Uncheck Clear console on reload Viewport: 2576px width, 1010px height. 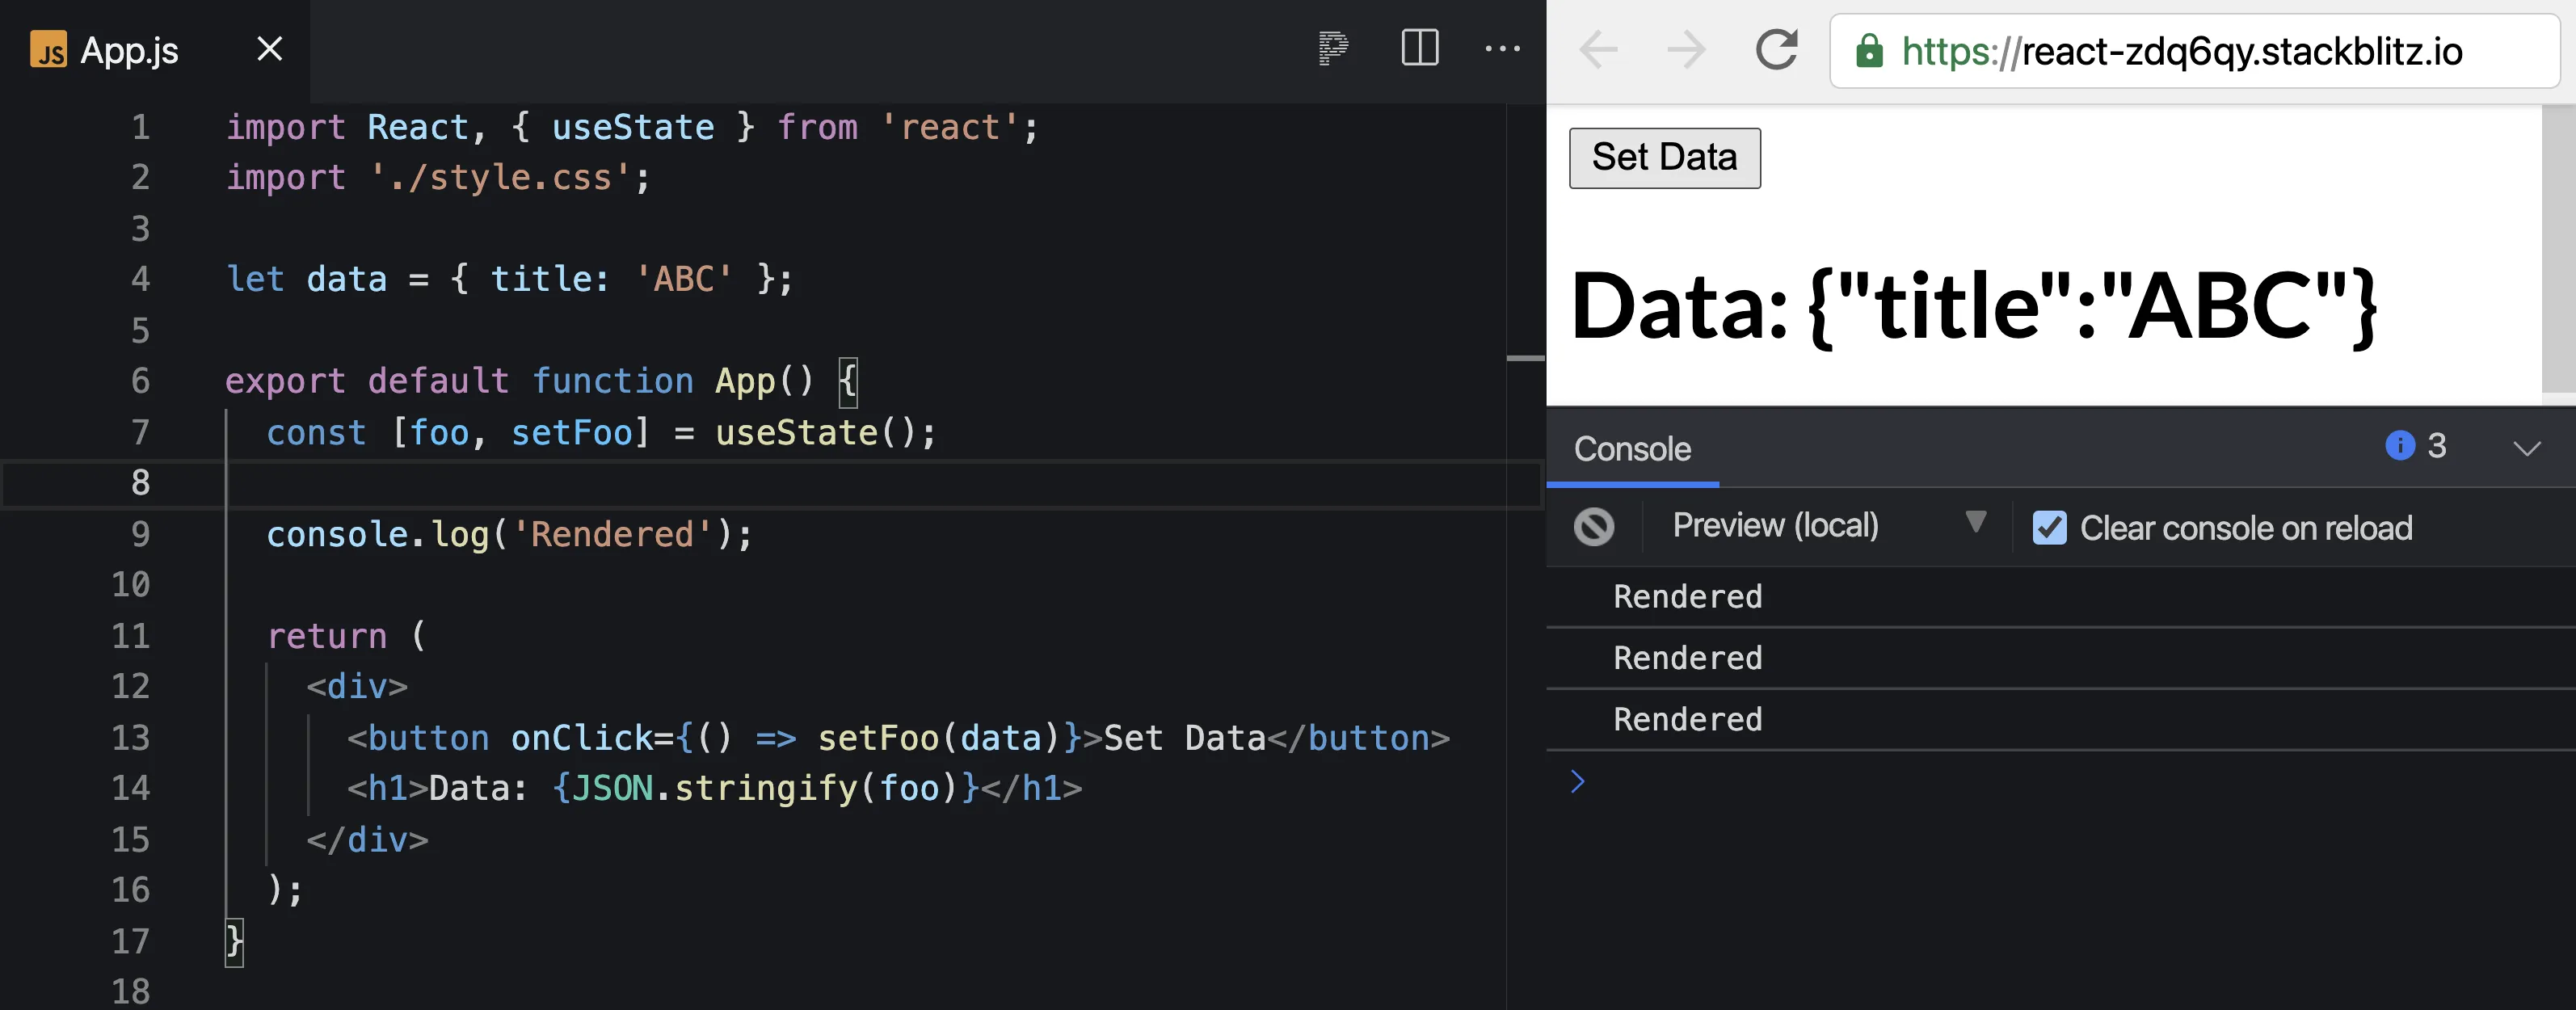point(2049,528)
